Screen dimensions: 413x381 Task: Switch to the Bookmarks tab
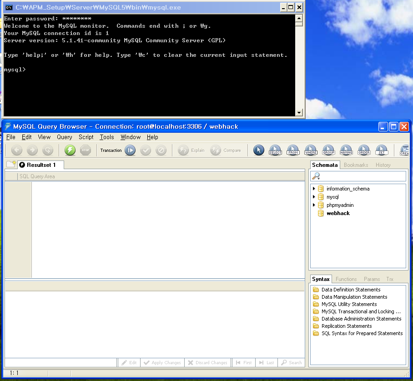point(356,165)
